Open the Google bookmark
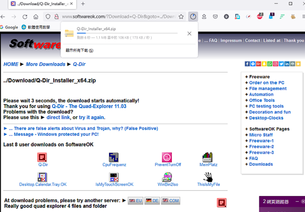305x212 pixels. pyautogui.click(x=9, y=27)
